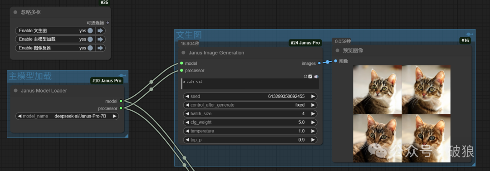Click the go-to arrow beside Enable 图像反推
The height and width of the screenshot is (171, 490).
(100, 48)
